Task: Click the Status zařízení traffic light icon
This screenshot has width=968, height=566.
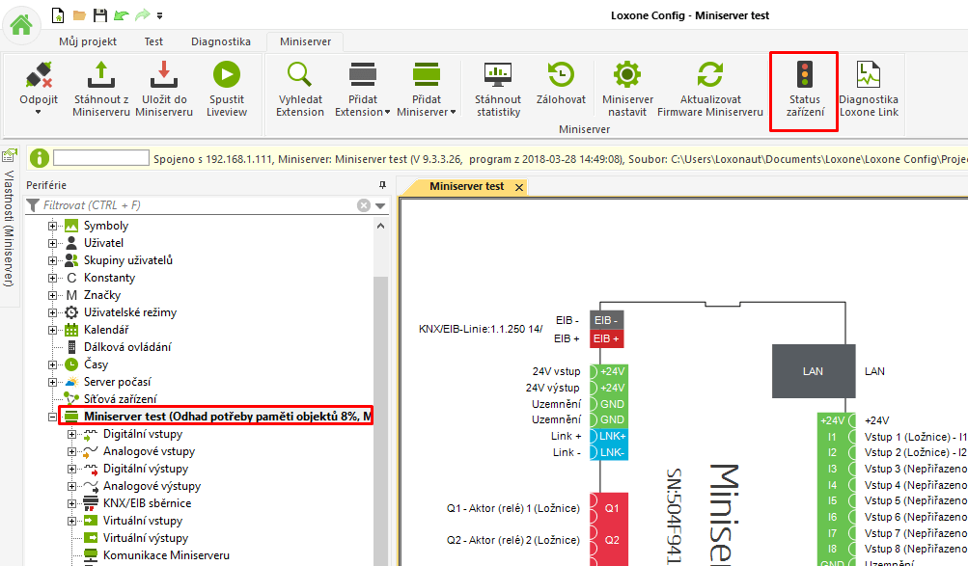Action: click(803, 74)
